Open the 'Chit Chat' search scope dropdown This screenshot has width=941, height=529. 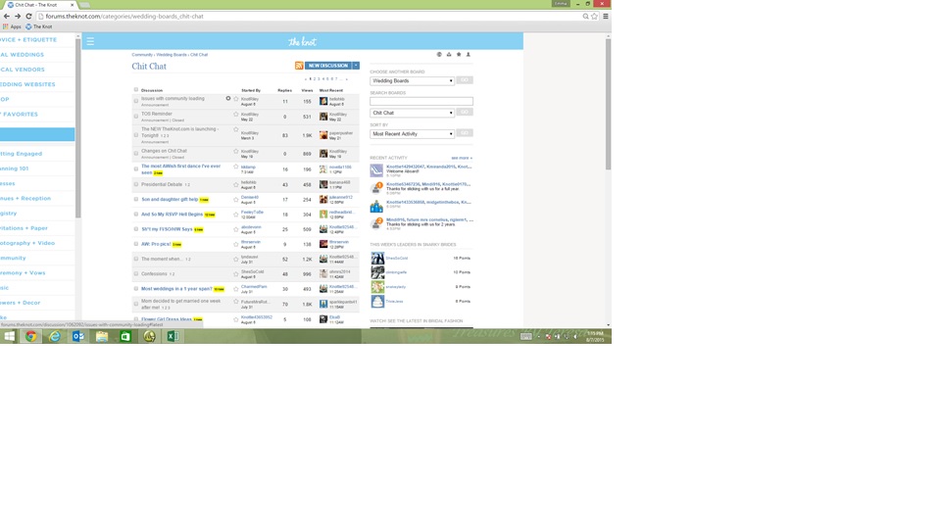412,113
